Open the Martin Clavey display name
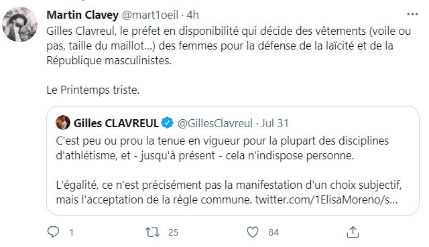The image size is (429, 247). point(82,15)
